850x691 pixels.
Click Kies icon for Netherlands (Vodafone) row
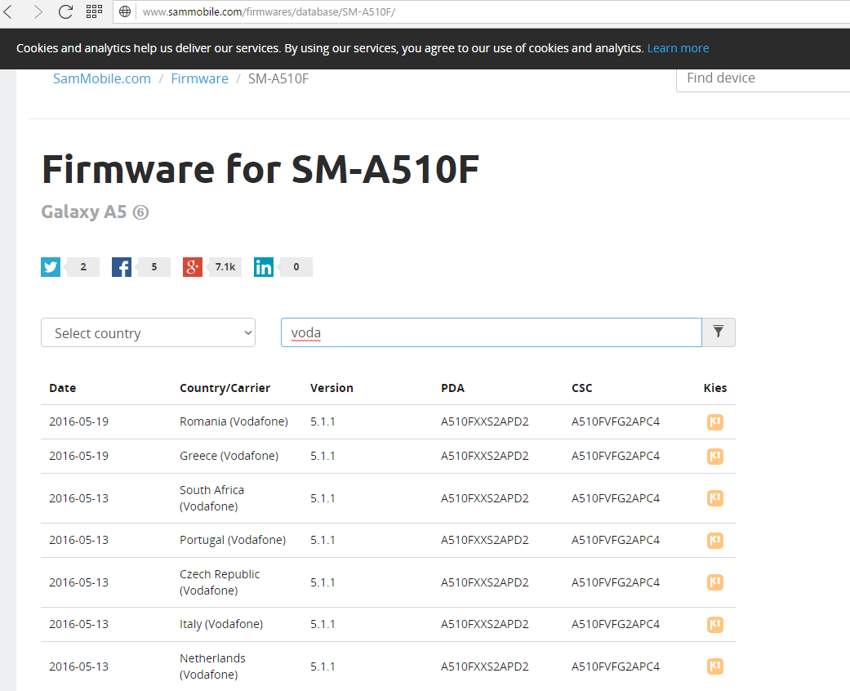tap(715, 666)
